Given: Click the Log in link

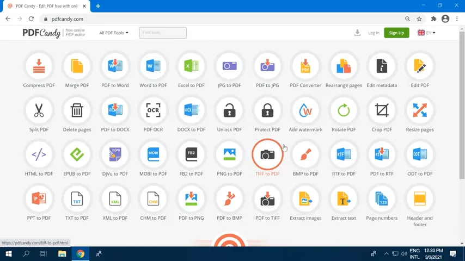Looking at the screenshot, I should tap(374, 33).
